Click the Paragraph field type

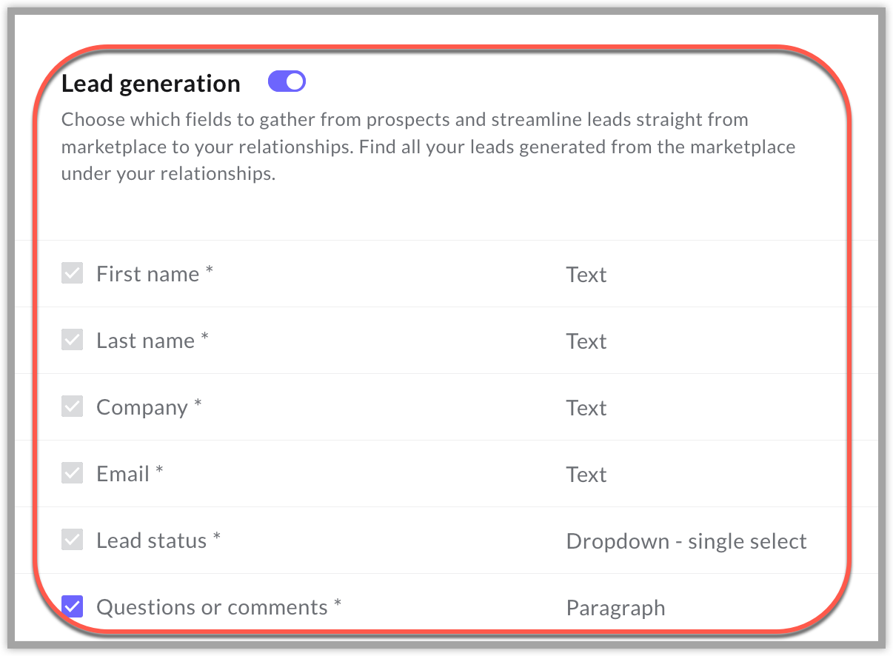pyautogui.click(x=615, y=608)
